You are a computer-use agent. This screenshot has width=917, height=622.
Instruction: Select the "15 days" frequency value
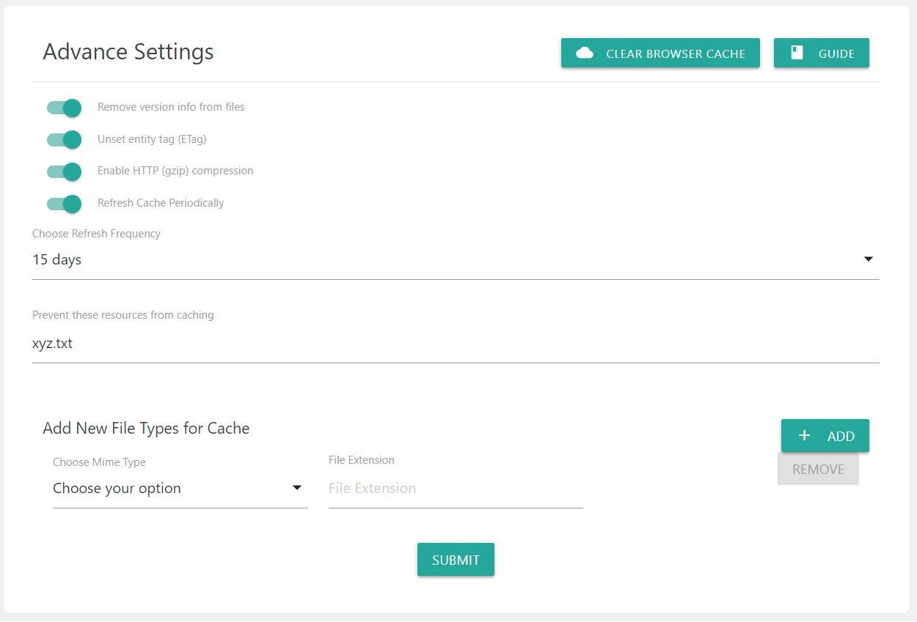tap(57, 260)
